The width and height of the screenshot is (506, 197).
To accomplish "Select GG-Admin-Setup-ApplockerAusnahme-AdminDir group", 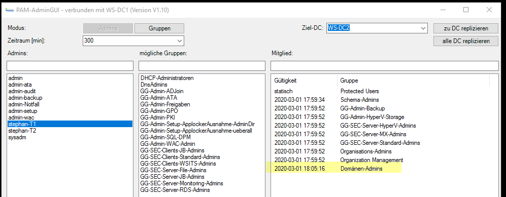I will (202, 124).
